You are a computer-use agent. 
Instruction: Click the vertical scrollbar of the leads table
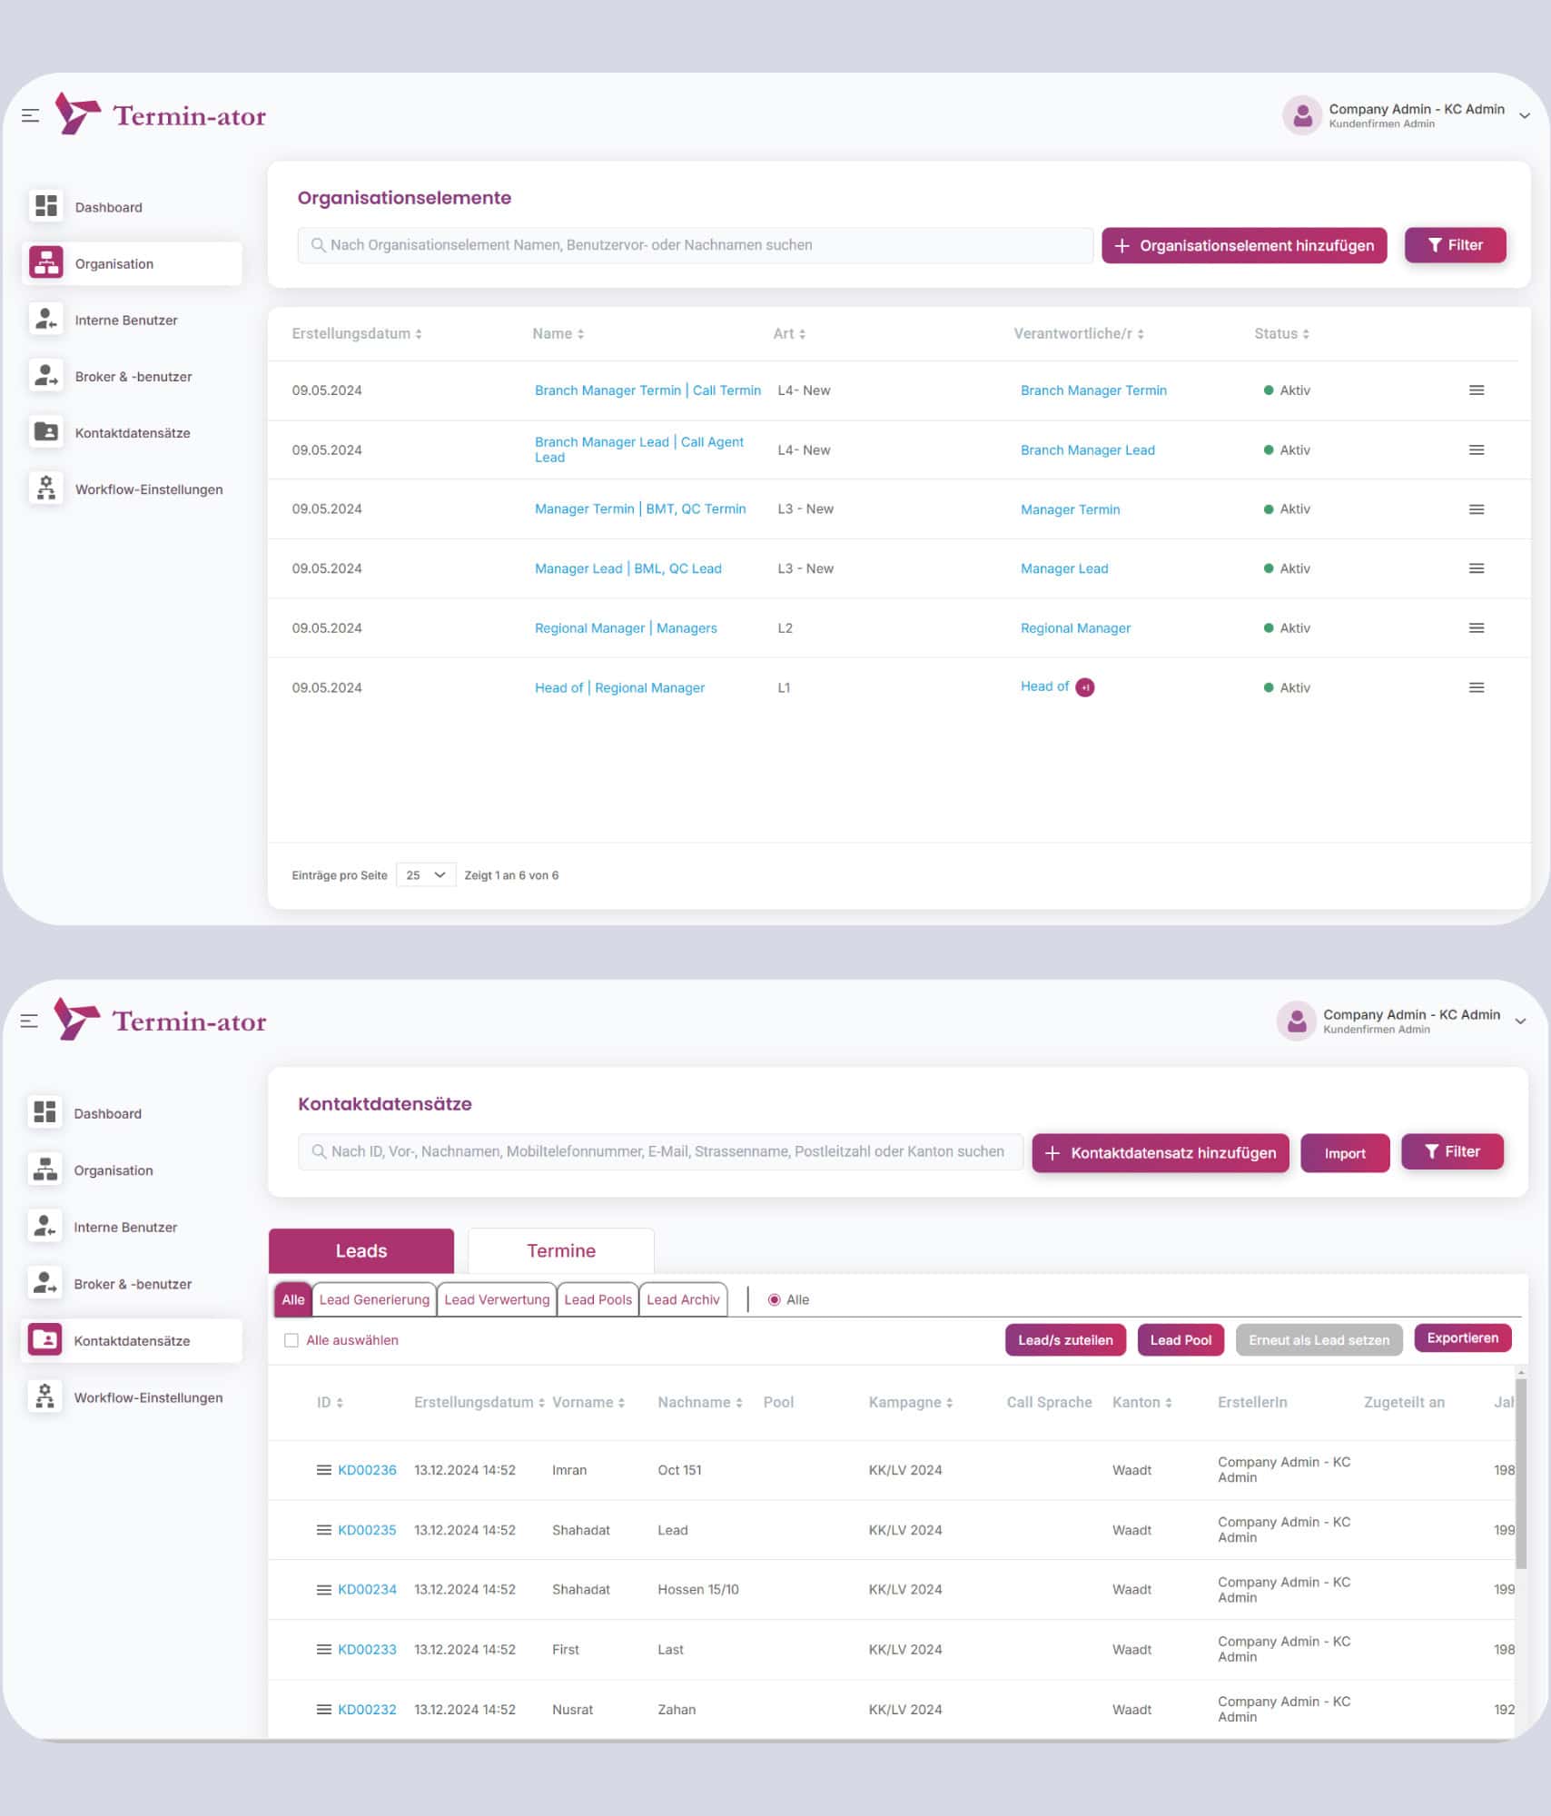coord(1520,1471)
